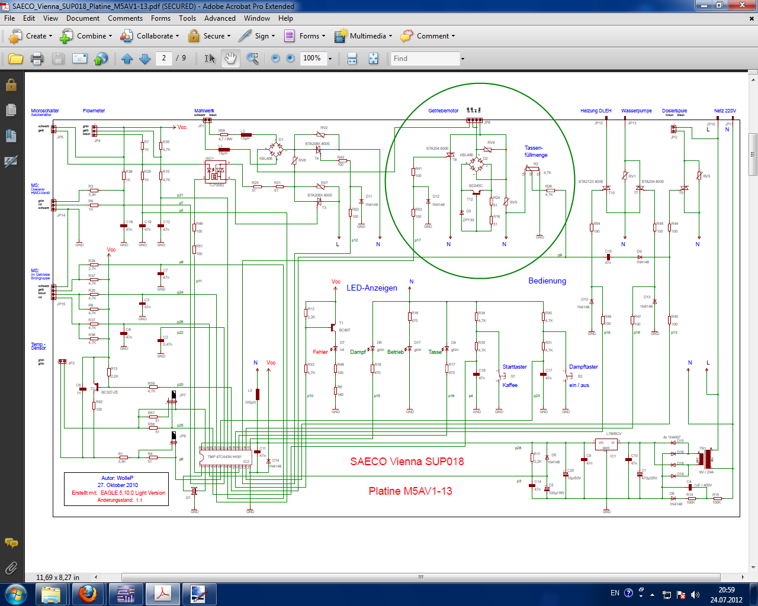This screenshot has width=758, height=606.
Task: Open the security padlock panel
Action: pyautogui.click(x=11, y=85)
